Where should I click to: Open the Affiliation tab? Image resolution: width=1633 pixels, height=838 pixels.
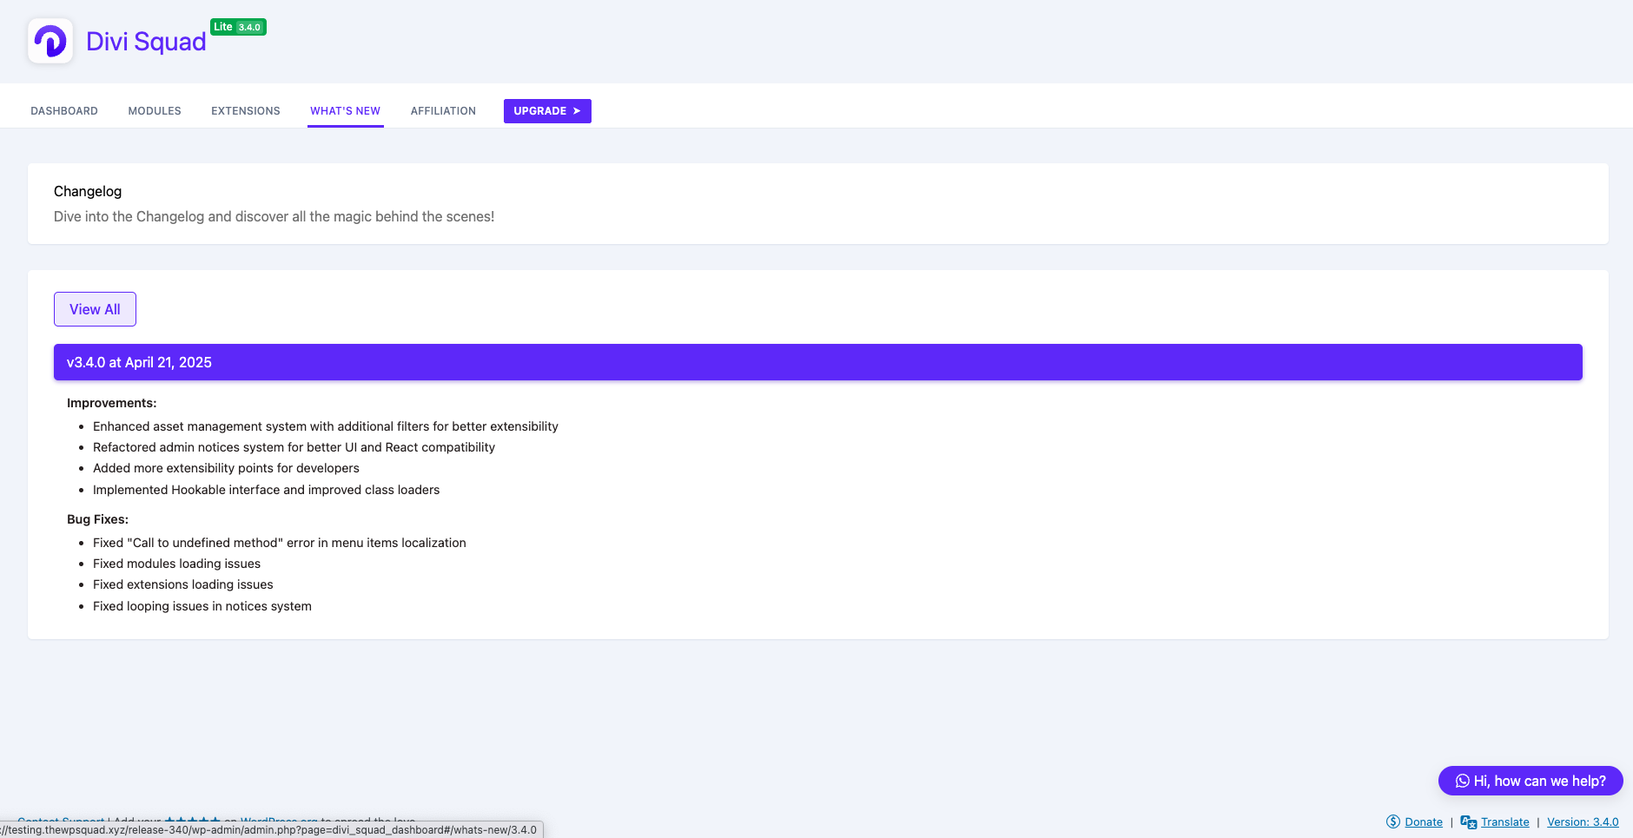click(x=443, y=111)
